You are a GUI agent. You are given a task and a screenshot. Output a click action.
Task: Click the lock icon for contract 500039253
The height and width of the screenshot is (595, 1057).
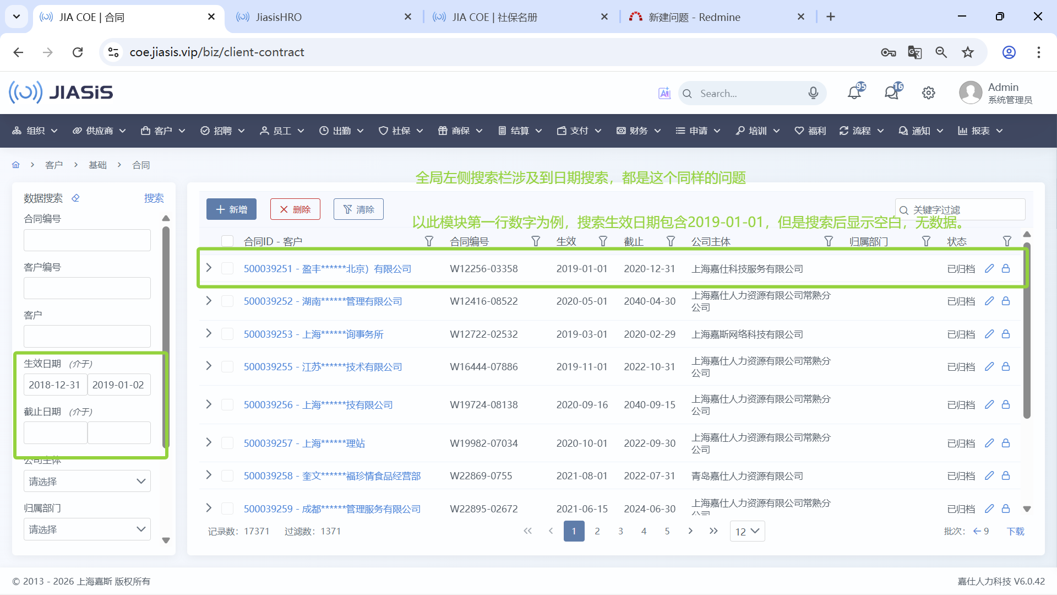coord(1006,334)
